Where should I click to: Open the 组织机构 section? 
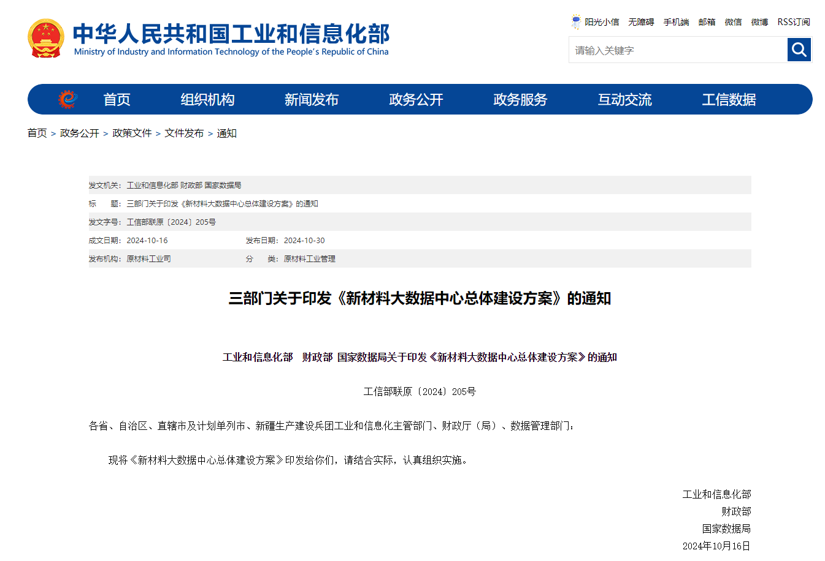(x=208, y=99)
